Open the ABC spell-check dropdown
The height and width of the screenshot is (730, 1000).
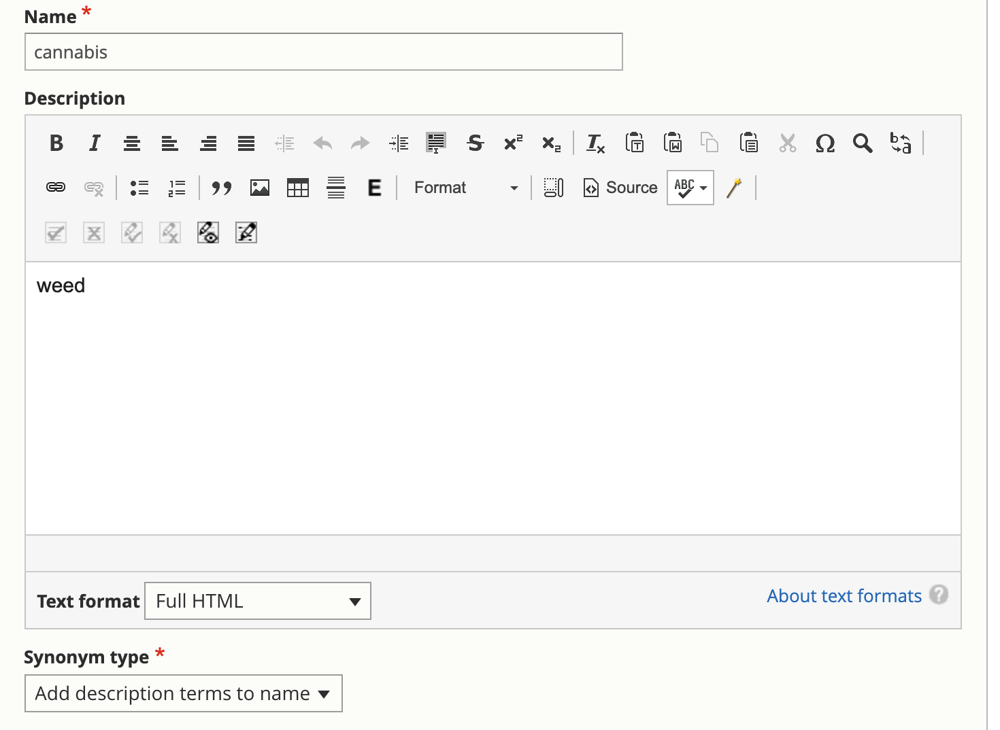point(690,188)
